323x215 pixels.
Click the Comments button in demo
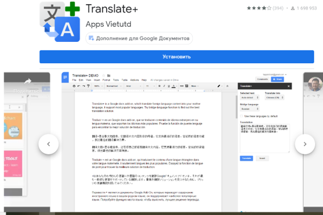click(x=262, y=79)
